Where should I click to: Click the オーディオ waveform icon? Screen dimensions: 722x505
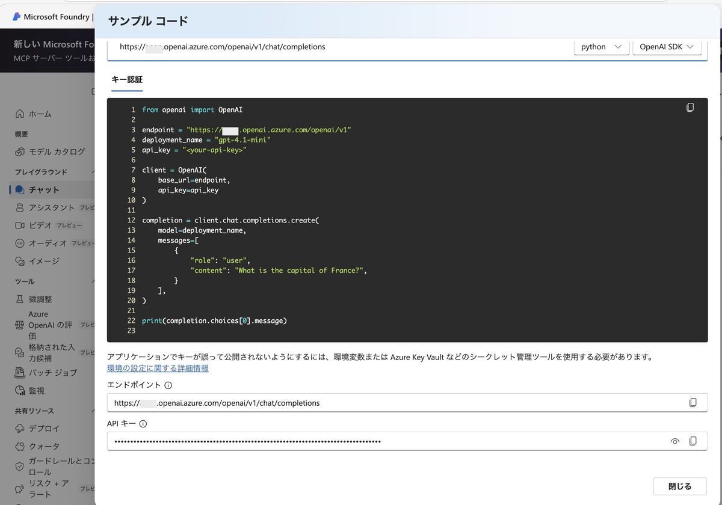(x=20, y=243)
